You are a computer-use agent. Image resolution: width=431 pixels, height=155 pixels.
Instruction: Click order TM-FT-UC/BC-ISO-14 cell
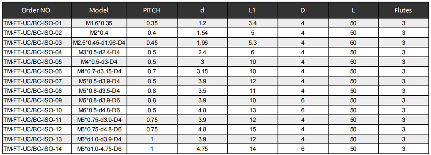(37, 149)
